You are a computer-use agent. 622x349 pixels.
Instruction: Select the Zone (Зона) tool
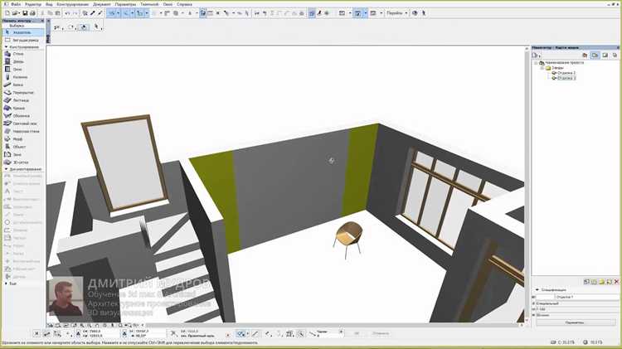[x=23, y=155]
